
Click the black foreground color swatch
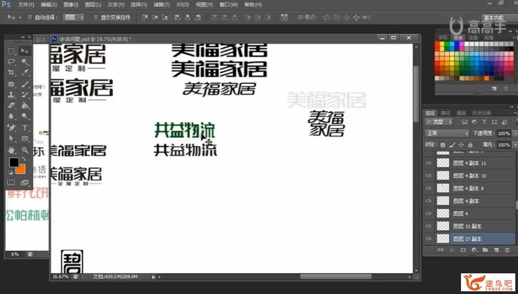tap(14, 162)
